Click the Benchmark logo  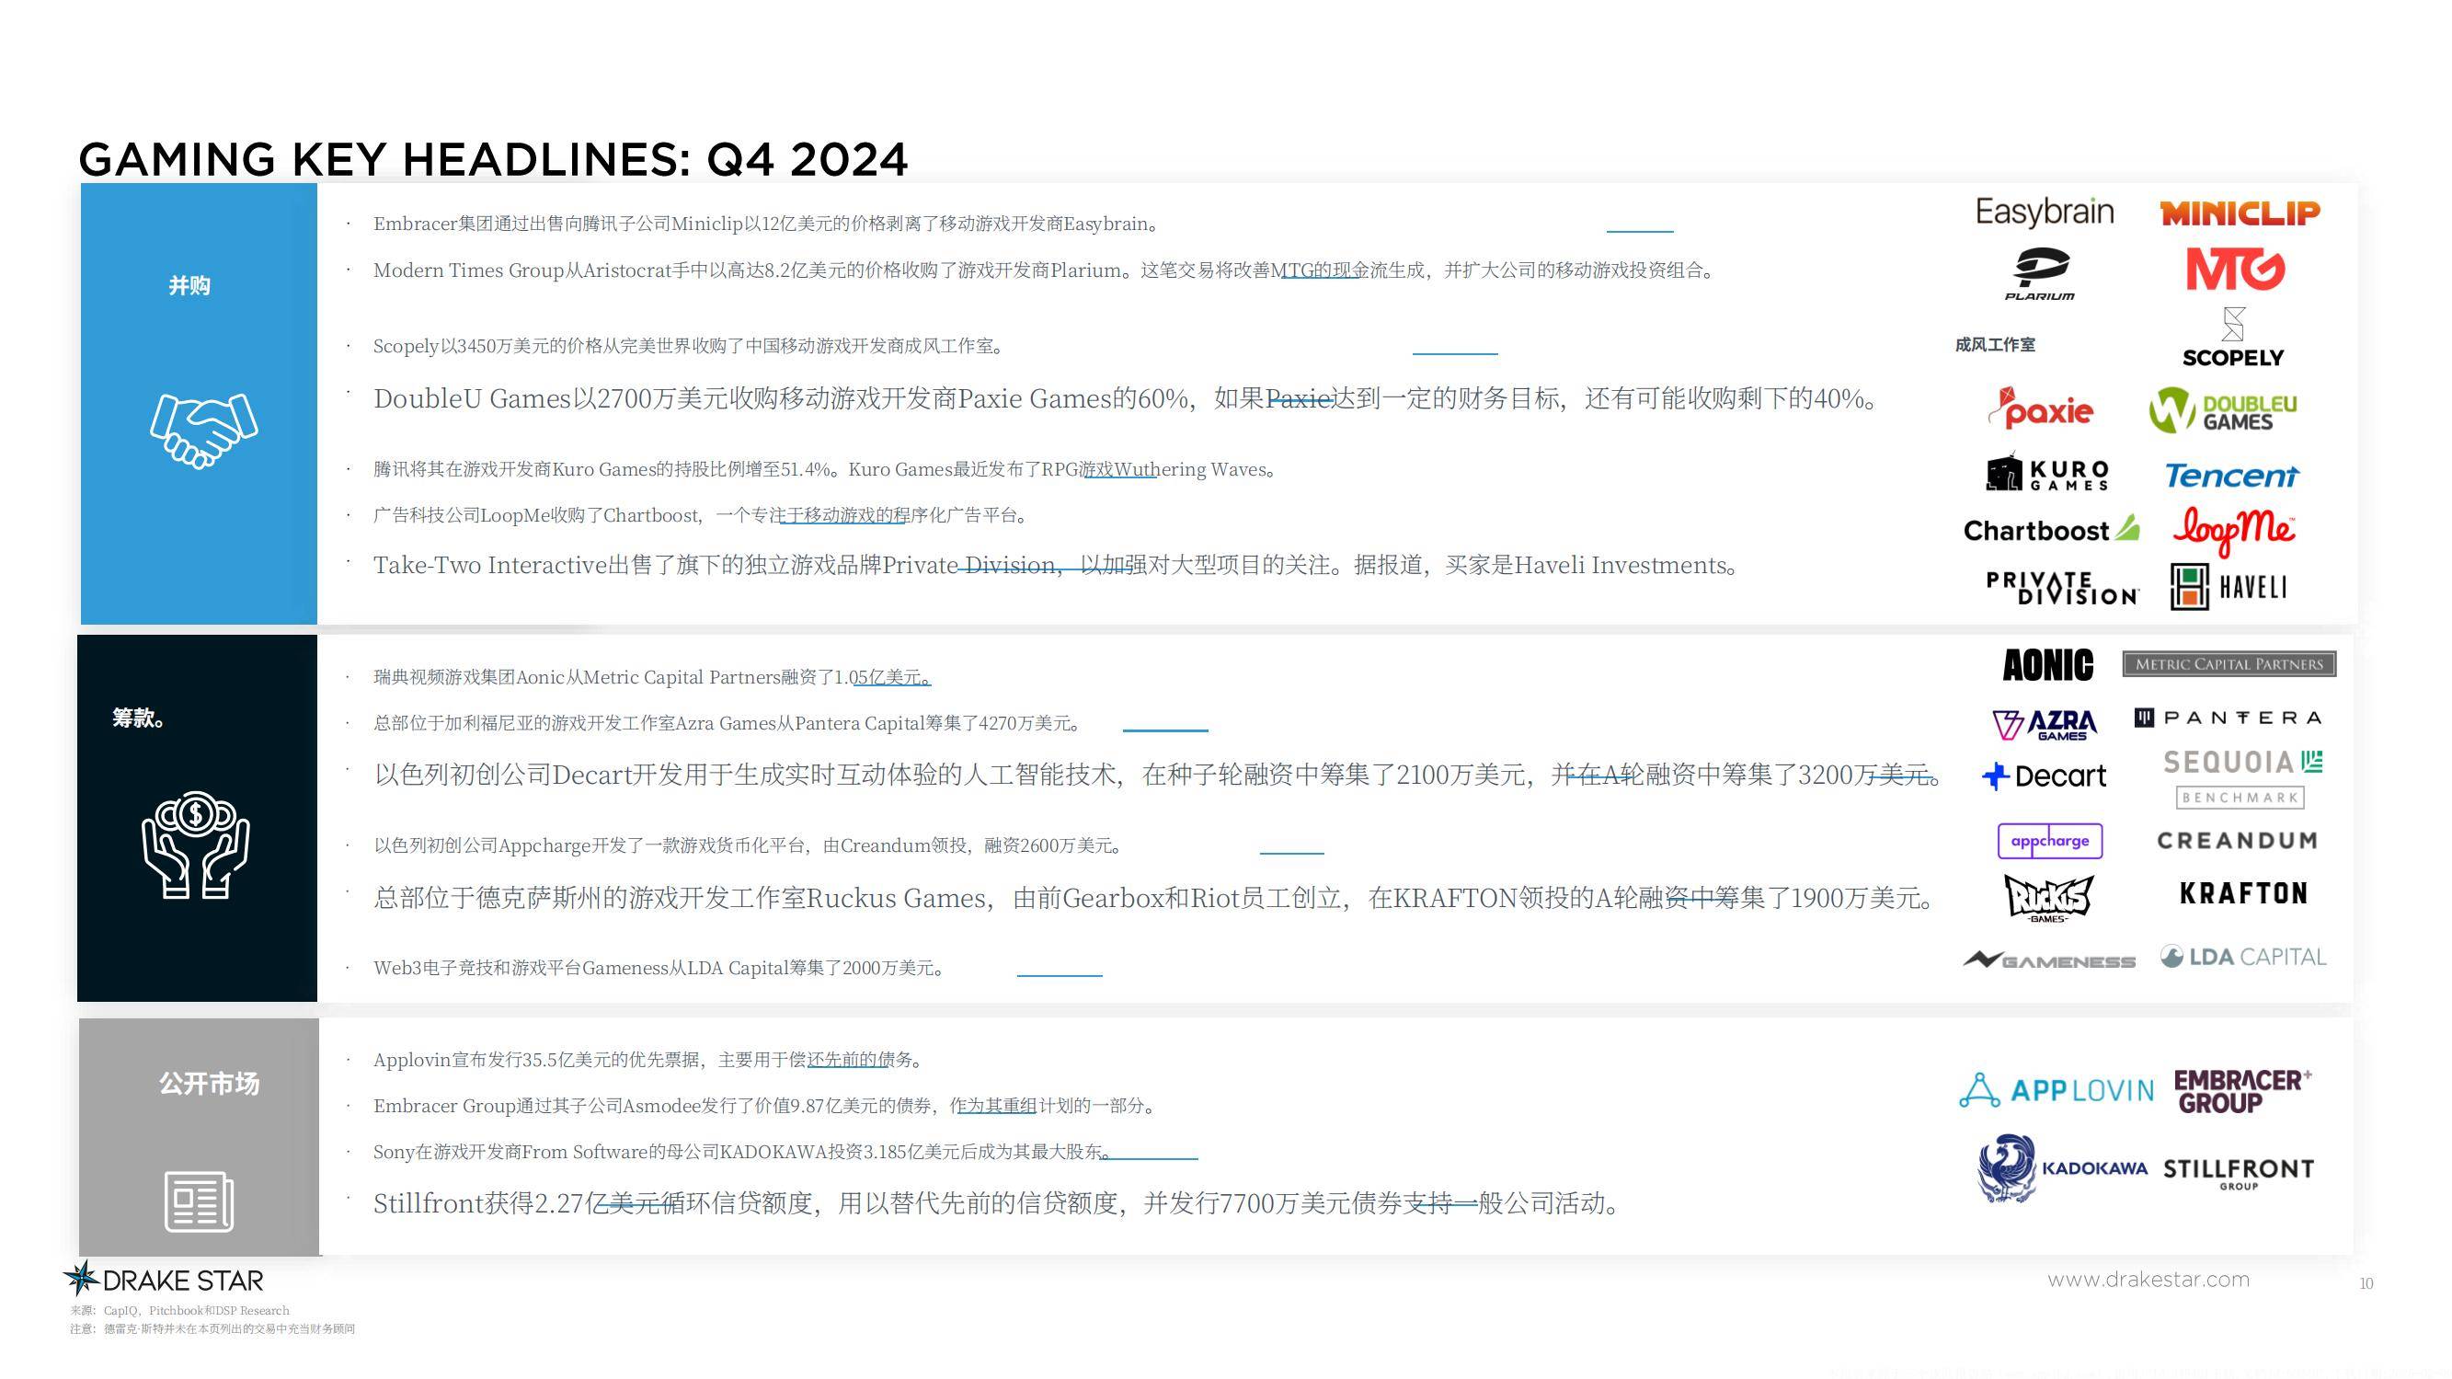[2240, 797]
